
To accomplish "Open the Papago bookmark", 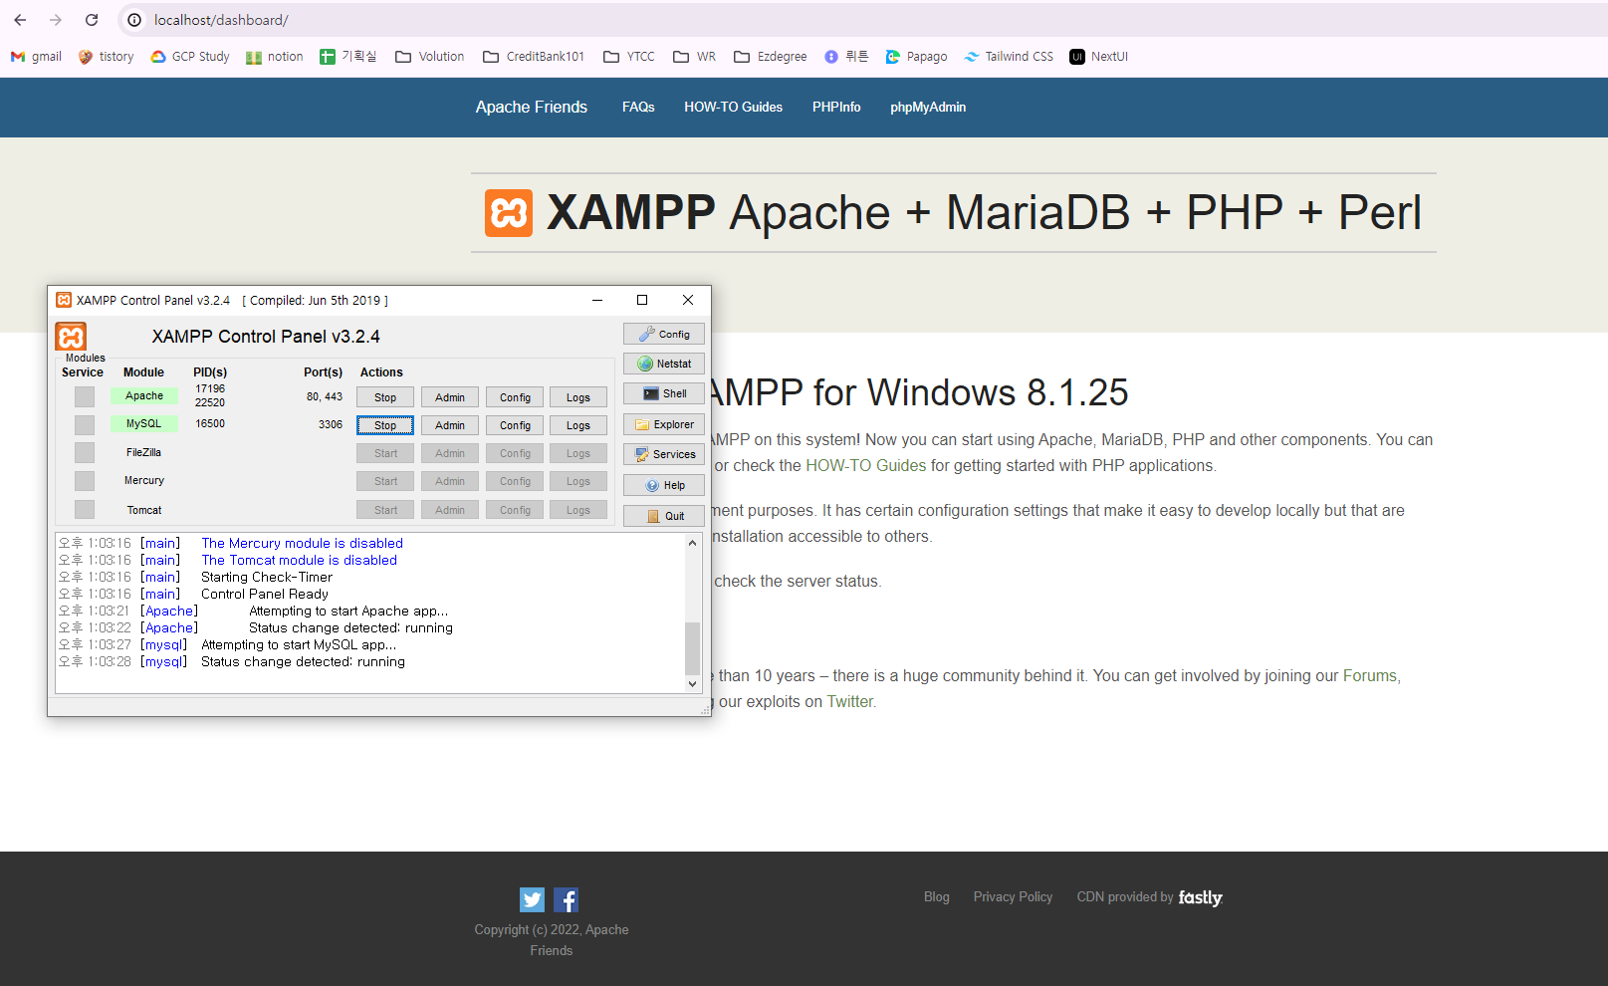I will click(916, 57).
